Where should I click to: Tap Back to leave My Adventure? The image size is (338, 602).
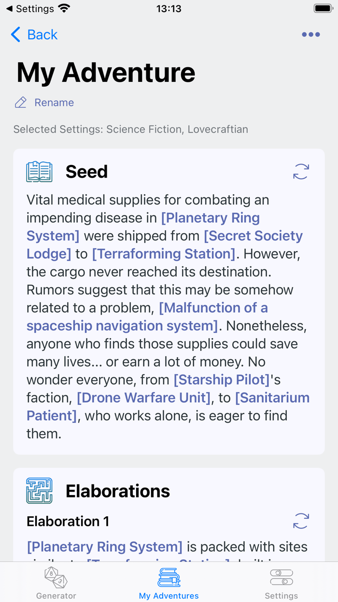point(34,34)
